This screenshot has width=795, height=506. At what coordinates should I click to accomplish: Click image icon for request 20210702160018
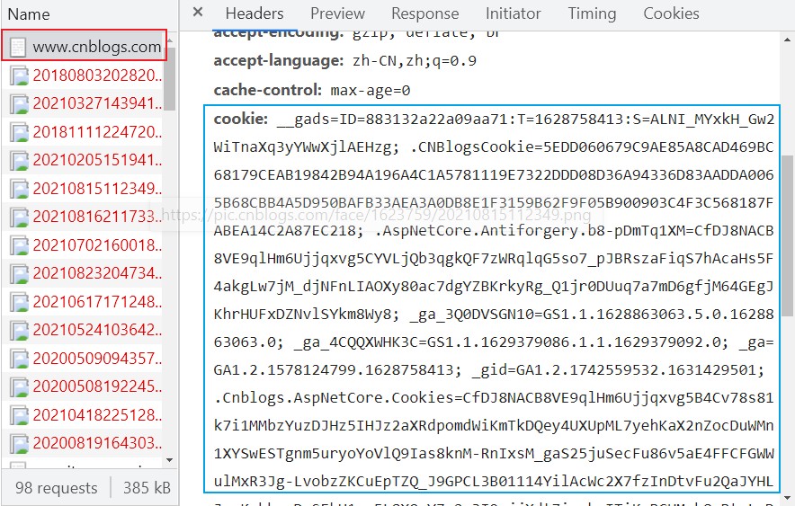point(19,246)
